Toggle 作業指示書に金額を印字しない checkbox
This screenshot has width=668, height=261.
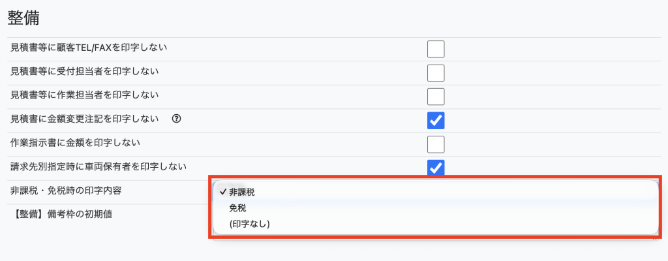coord(436,144)
